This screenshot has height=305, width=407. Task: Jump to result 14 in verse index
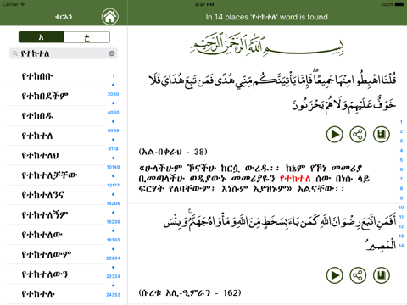[x=401, y=246]
